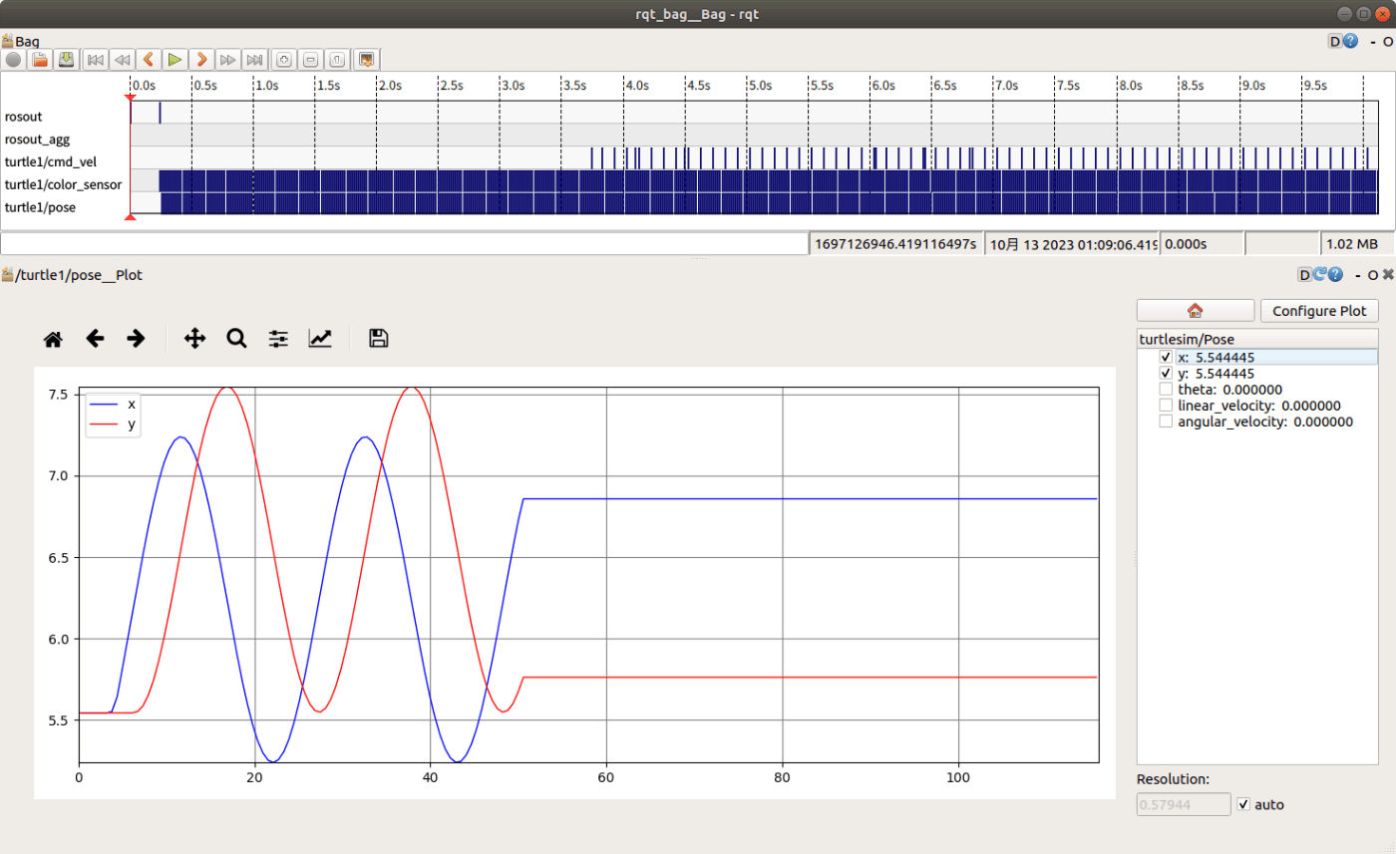Screen dimensions: 1396x854
Task: Save the plot figure with disk icon
Action: click(378, 339)
